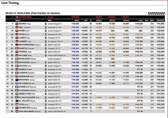Click the RIDER column header
168x118 pixels.
click(x=18, y=20)
